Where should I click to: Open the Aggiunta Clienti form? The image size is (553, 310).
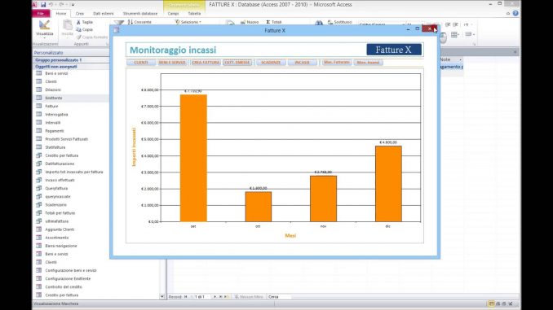(60, 229)
